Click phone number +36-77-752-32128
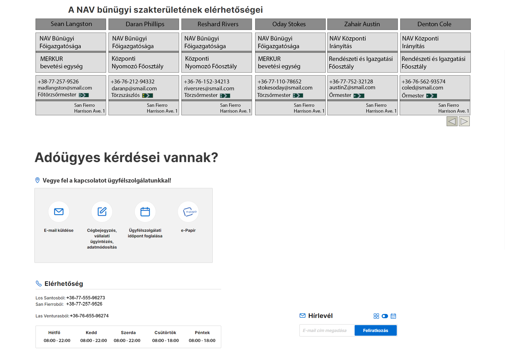Screen dimensions: 505x359 point(351,82)
